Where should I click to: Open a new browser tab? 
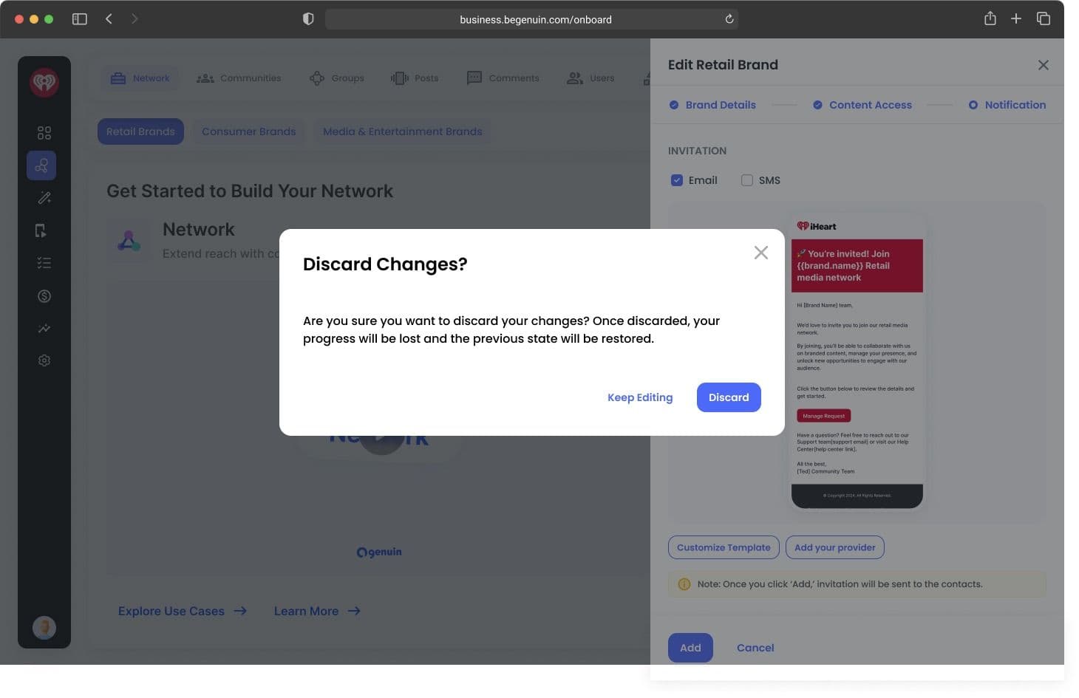(1016, 19)
